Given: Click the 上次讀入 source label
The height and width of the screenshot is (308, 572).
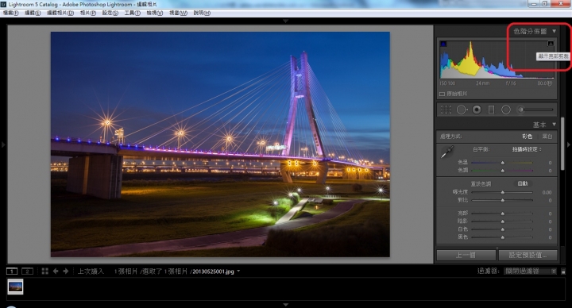Looking at the screenshot, I should 91,271.
